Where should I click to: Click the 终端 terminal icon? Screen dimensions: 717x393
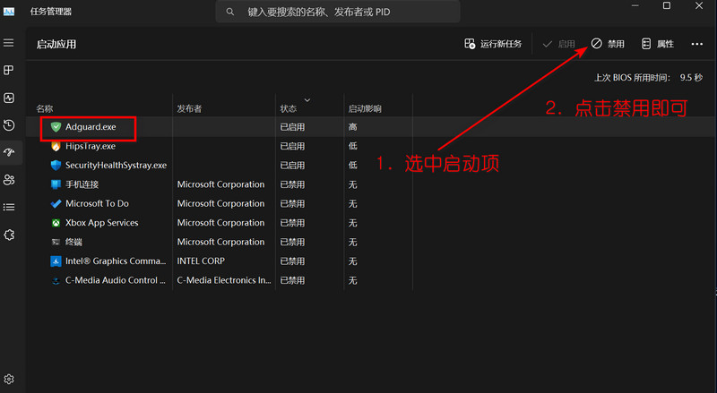point(56,243)
